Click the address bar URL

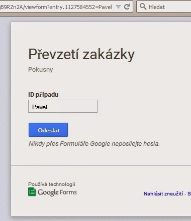[x=56, y=7]
